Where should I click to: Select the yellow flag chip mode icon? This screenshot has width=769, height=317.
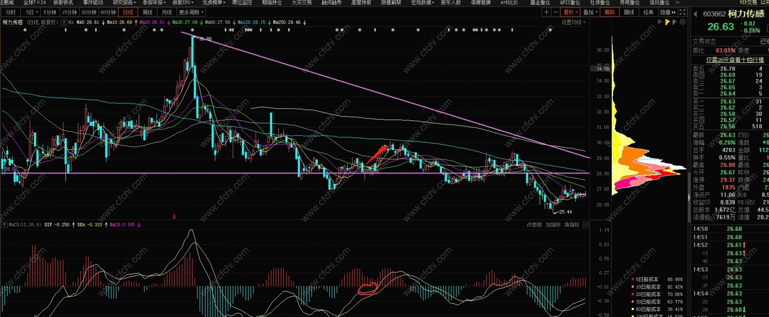coord(667,22)
